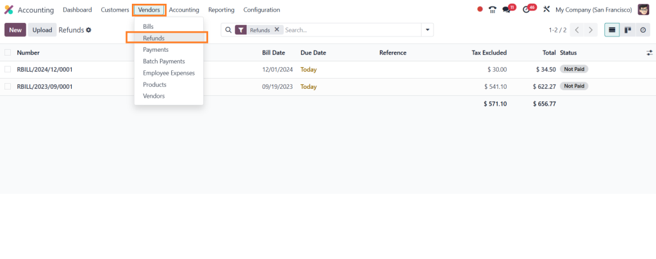The height and width of the screenshot is (259, 656).
Task: Click the Accounting app name link
Action: (x=36, y=10)
